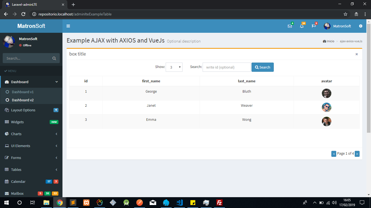Click Emma Wong's avatar
The image size is (371, 208).
(x=326, y=122)
